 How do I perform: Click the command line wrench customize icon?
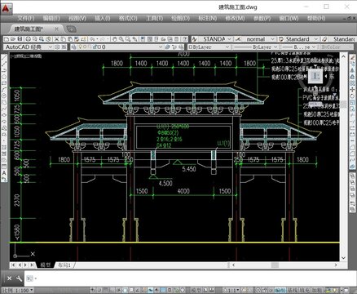(x=19, y=278)
